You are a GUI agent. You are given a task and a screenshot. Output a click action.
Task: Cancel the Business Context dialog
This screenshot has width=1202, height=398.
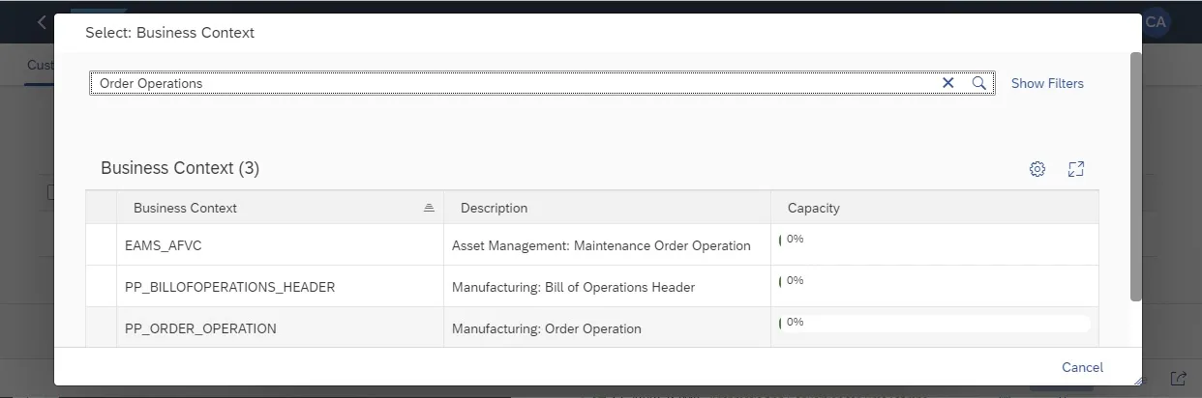(x=1082, y=367)
